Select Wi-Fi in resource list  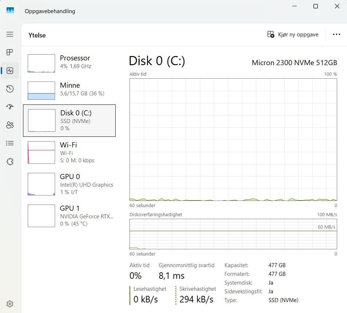(69, 152)
